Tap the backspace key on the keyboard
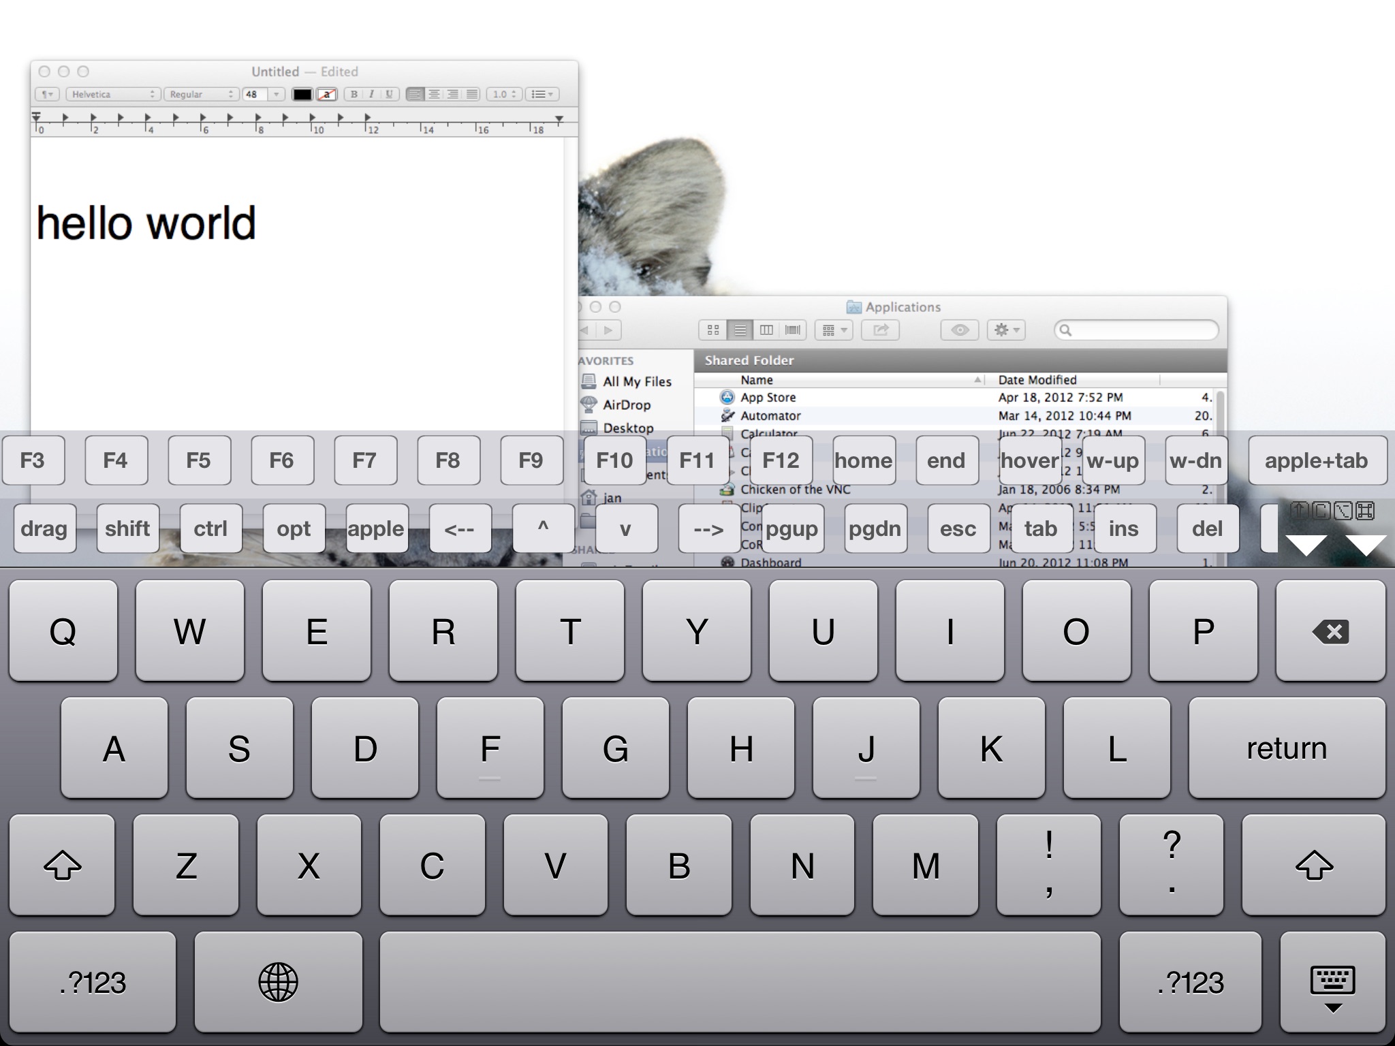 pyautogui.click(x=1330, y=631)
